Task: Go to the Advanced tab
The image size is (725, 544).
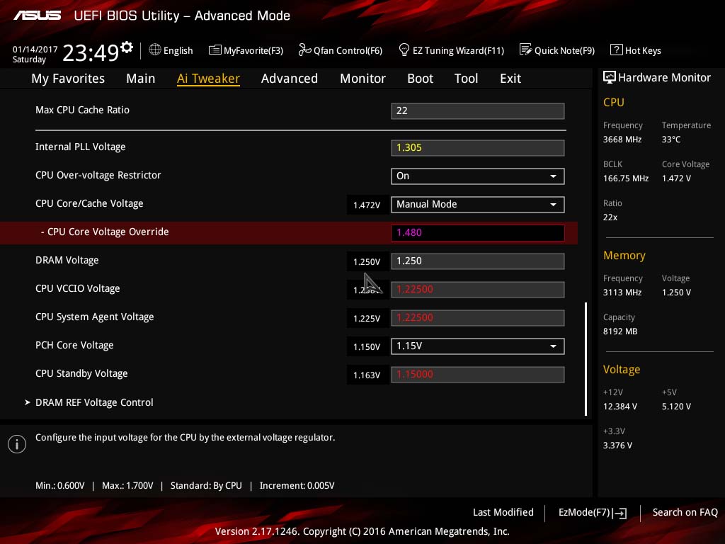Action: coord(290,79)
